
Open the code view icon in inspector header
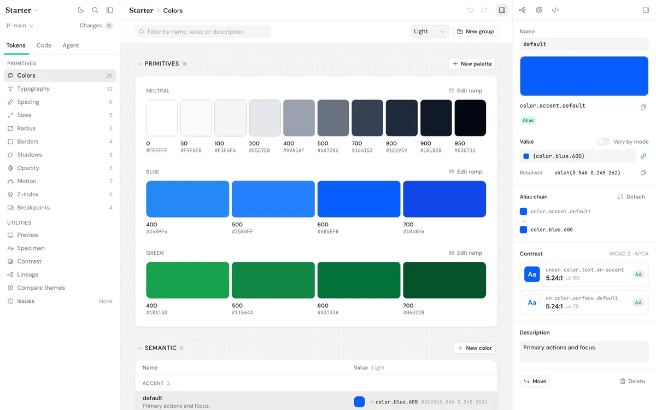(x=555, y=10)
